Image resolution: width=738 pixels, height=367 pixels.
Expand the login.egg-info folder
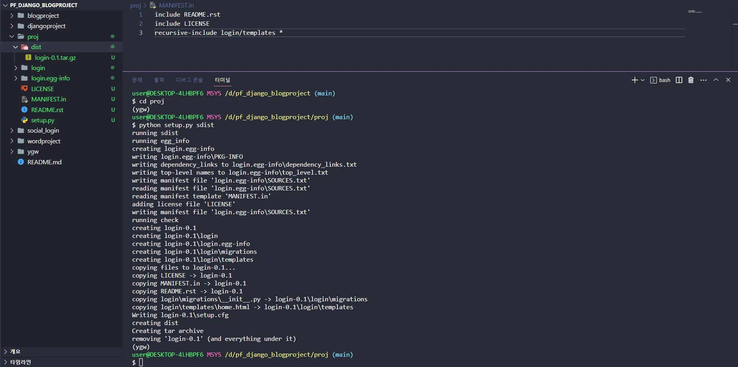15,78
